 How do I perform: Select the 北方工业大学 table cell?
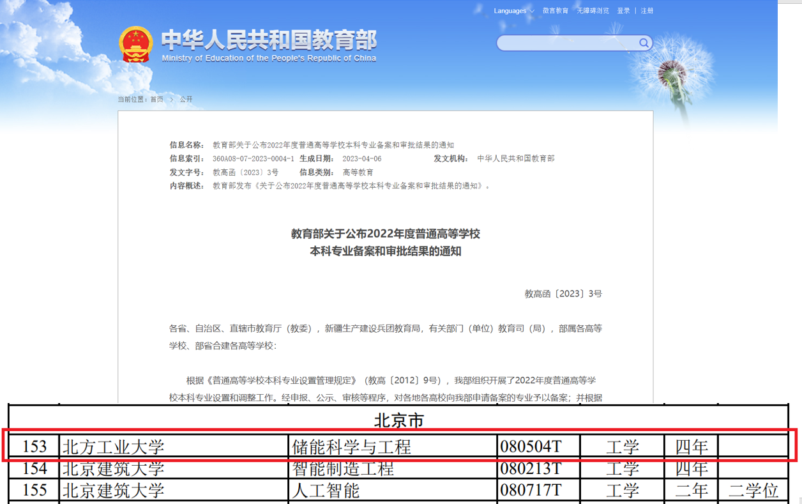pyautogui.click(x=113, y=447)
